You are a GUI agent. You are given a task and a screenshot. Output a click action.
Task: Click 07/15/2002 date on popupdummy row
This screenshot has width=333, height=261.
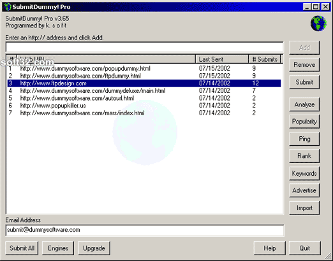click(214, 68)
